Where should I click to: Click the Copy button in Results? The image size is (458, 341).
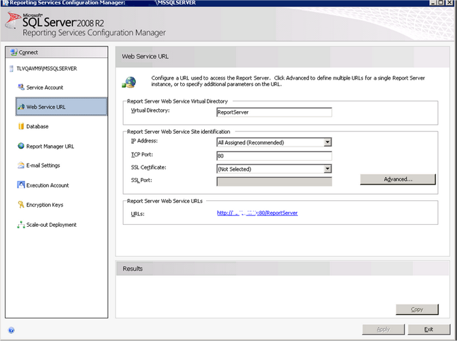pyautogui.click(x=417, y=309)
